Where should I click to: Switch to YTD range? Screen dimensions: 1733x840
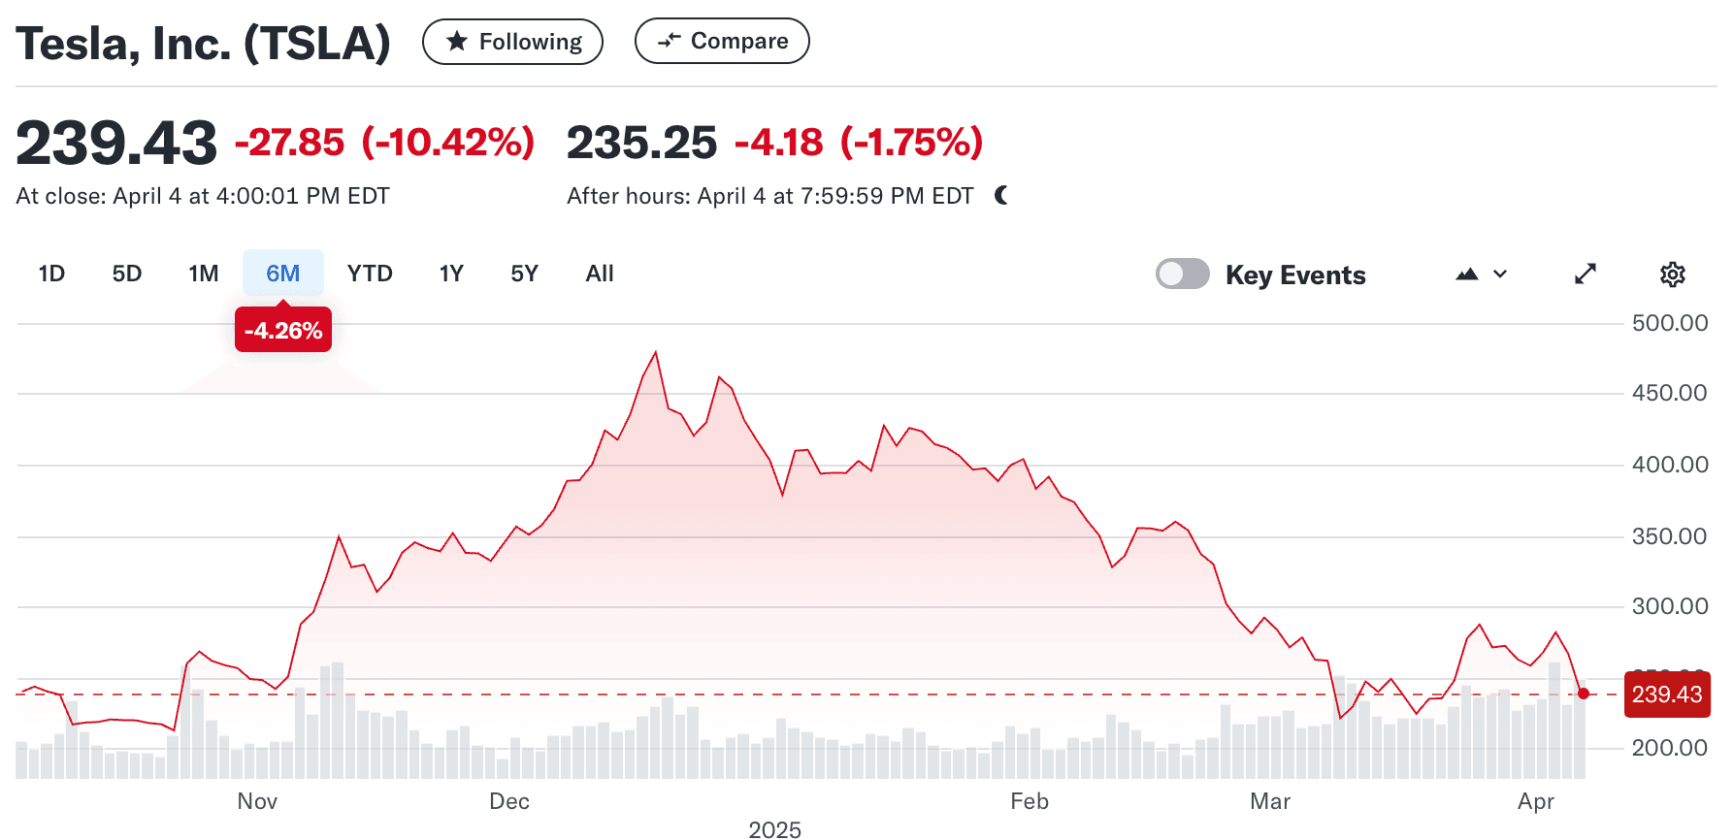[x=370, y=274]
